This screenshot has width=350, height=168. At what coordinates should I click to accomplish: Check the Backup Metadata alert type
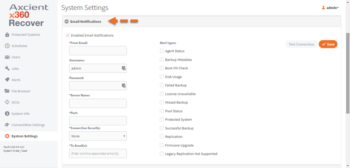click(x=161, y=60)
